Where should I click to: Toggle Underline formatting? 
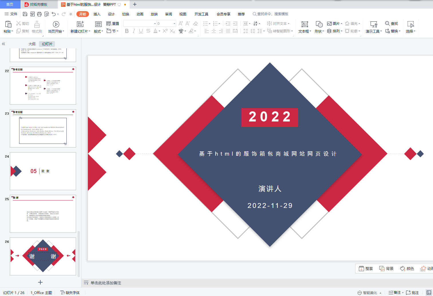[141, 31]
